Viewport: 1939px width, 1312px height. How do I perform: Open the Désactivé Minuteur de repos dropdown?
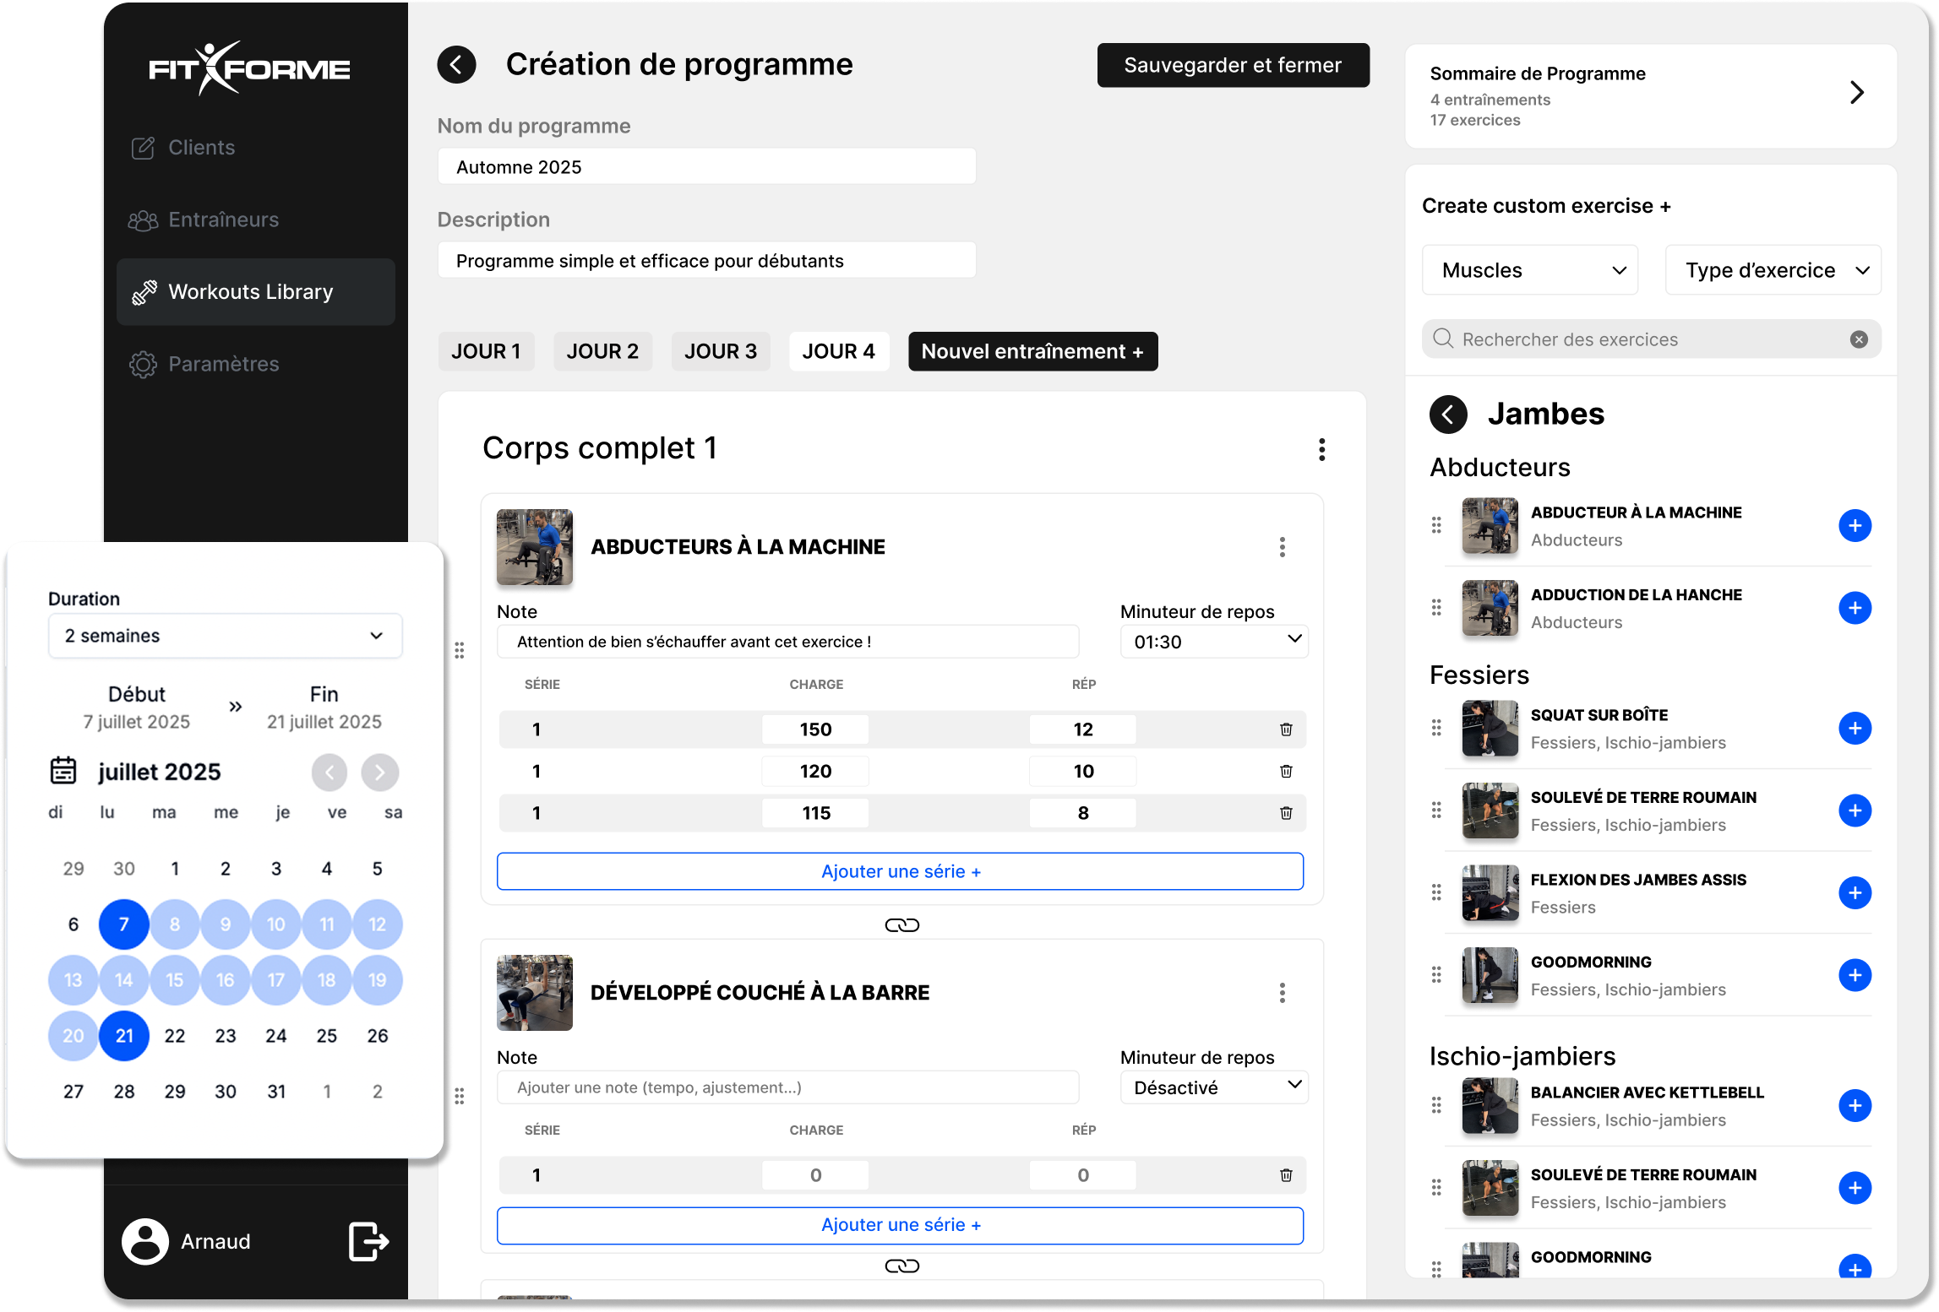(x=1214, y=1087)
